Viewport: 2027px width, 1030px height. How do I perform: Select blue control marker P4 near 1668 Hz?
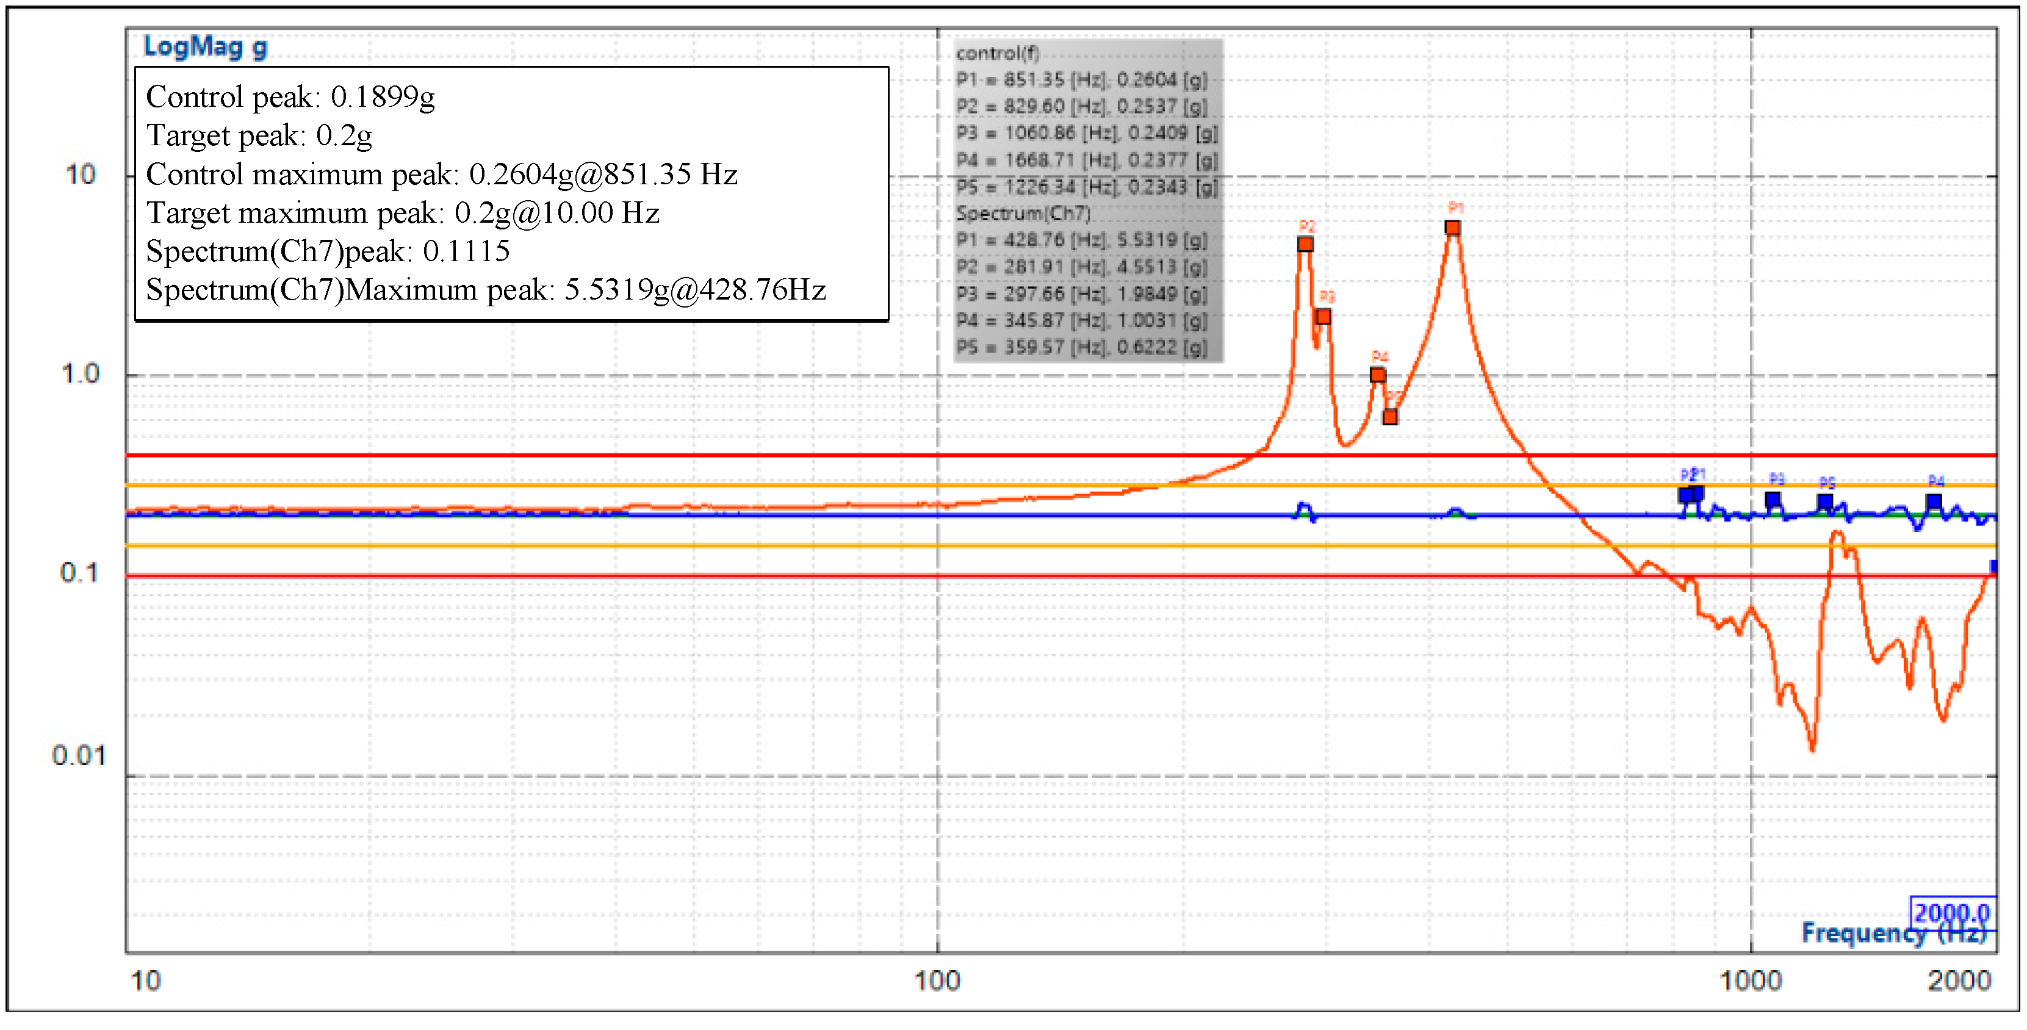tap(1934, 501)
